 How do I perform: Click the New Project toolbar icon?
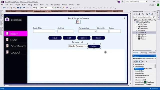click(11, 8)
